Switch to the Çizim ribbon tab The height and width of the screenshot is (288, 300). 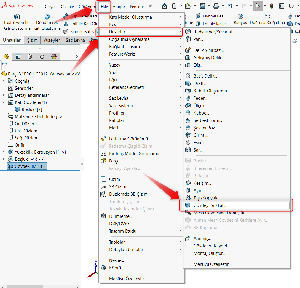click(x=32, y=40)
